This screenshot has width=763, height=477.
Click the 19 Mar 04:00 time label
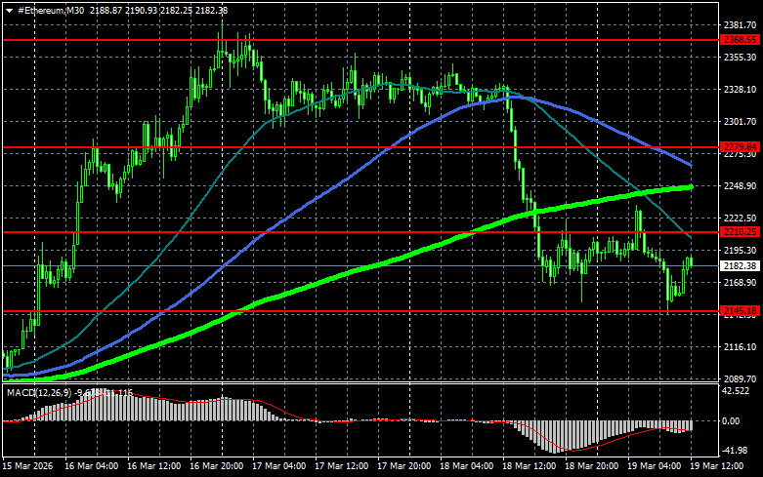tap(654, 466)
